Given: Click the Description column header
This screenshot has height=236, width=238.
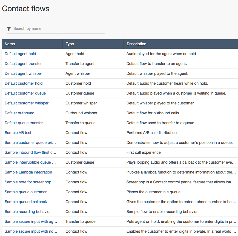Looking at the screenshot, I should [136, 44].
